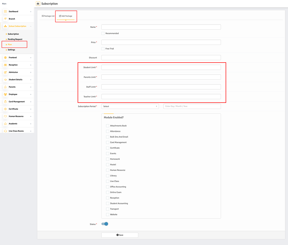
Task: Check the Attendance module checkbox
Action: click(107, 131)
